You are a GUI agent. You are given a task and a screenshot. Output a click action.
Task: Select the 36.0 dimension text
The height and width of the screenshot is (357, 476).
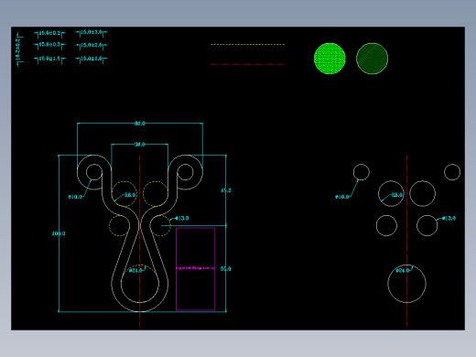140,145
